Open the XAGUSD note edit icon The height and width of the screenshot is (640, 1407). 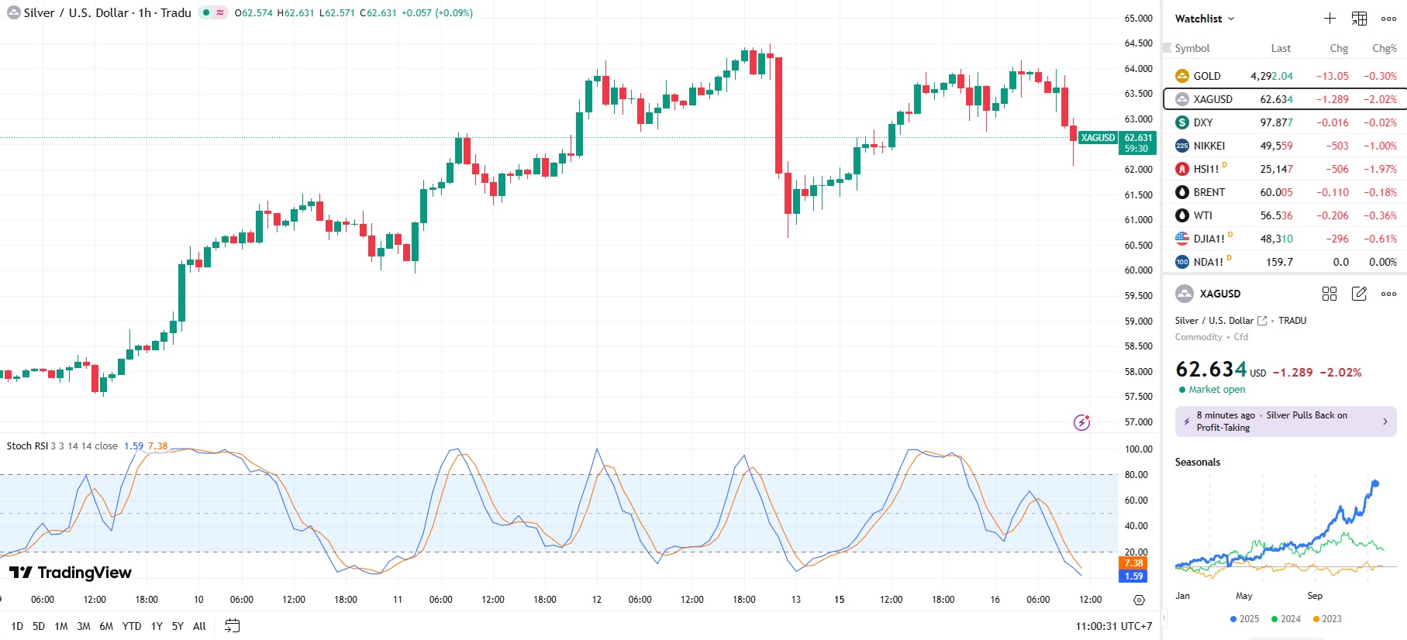(x=1359, y=294)
